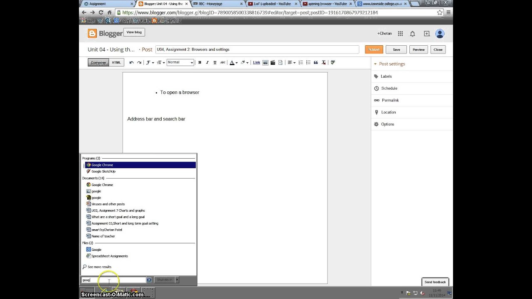The image size is (532, 299).
Task: Apply numbered list formatting
Action: (x=300, y=63)
